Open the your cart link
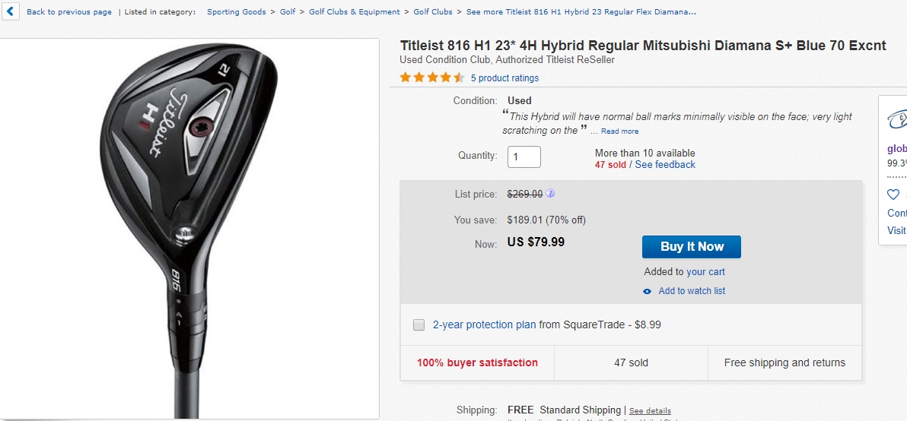The image size is (907, 421). pos(705,272)
